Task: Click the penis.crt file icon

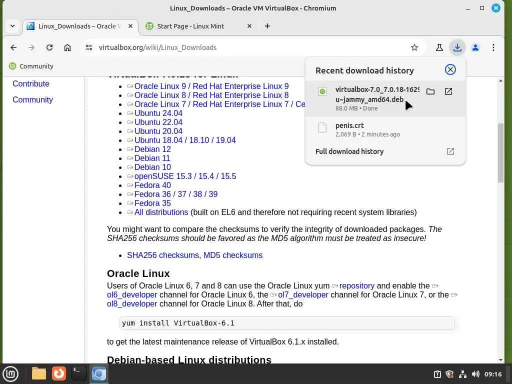Action: pos(322,127)
